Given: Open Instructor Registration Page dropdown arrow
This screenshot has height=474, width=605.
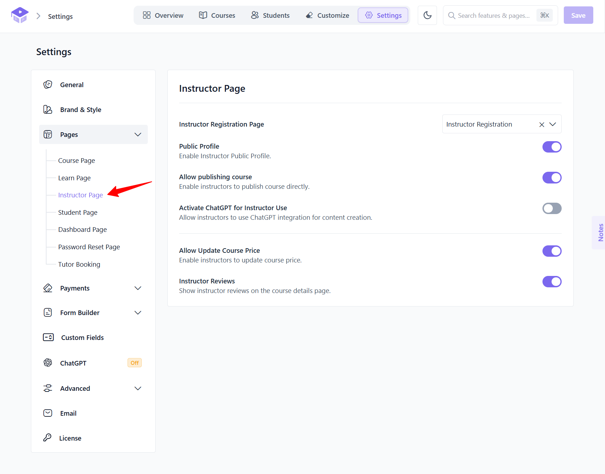Looking at the screenshot, I should pos(552,124).
